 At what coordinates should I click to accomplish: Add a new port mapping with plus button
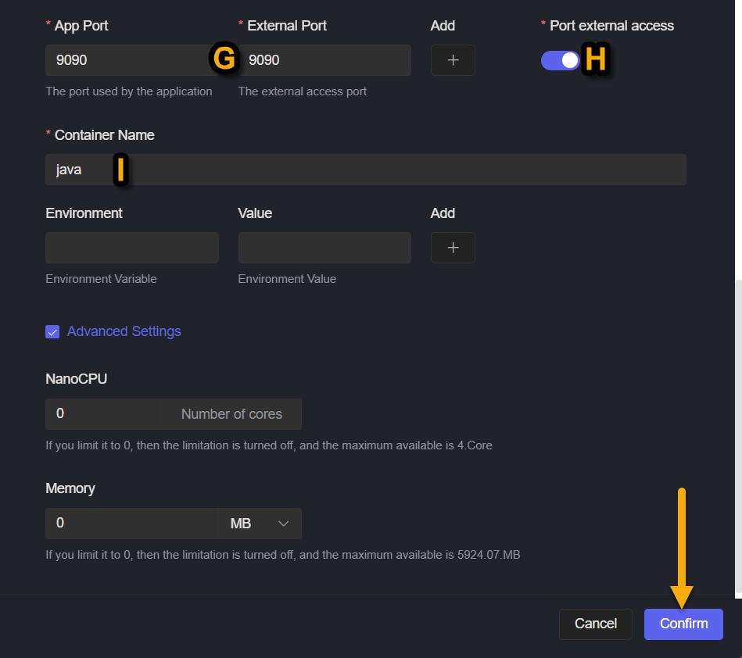coord(453,60)
